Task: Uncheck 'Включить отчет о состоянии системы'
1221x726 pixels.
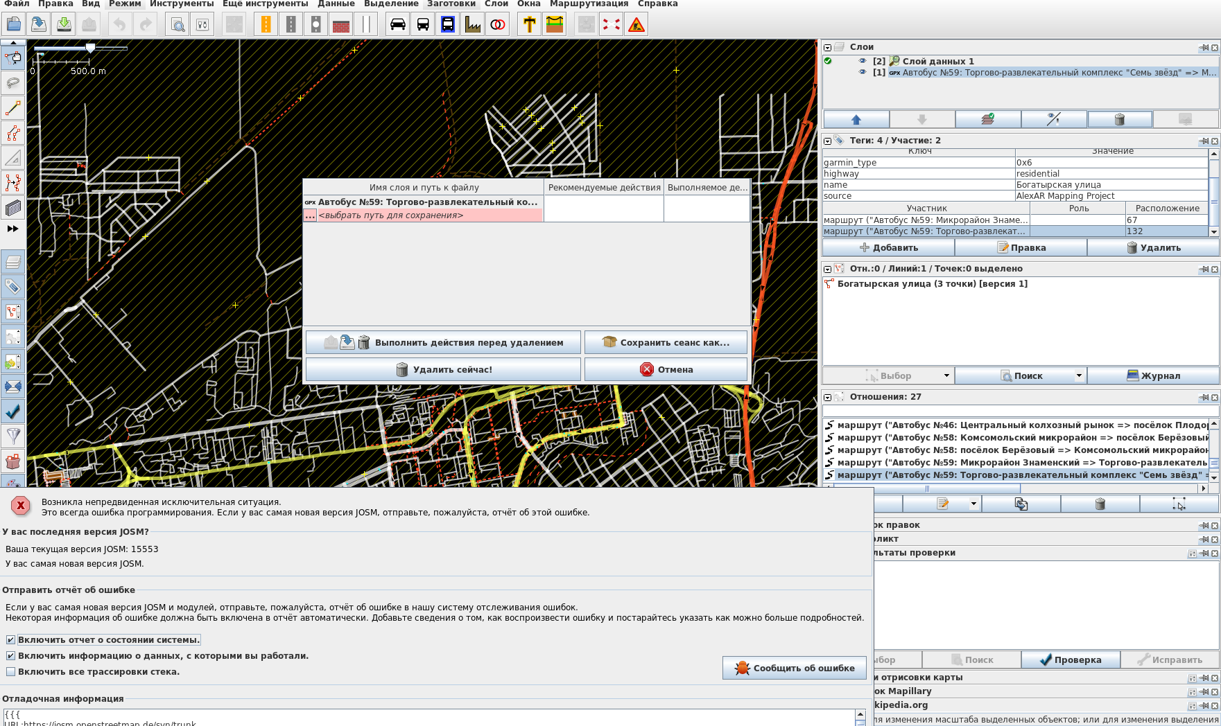Action: (10, 640)
